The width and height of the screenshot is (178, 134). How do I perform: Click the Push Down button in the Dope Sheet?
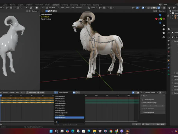click(31, 92)
